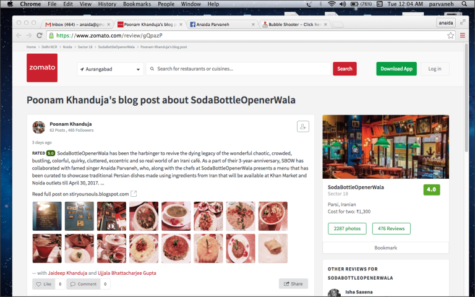The image size is (475, 297).
Task: Click Poonam Khanduja's profile avatar
Action: [39, 127]
